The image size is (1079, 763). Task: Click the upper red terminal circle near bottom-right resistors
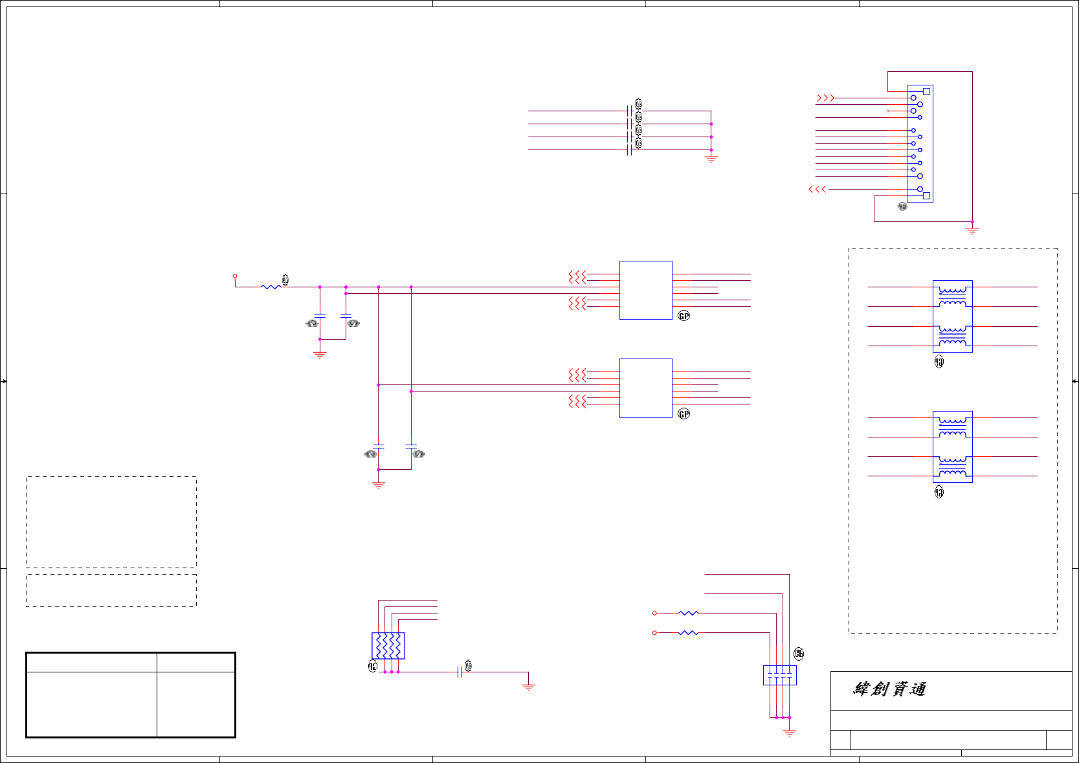click(x=654, y=613)
